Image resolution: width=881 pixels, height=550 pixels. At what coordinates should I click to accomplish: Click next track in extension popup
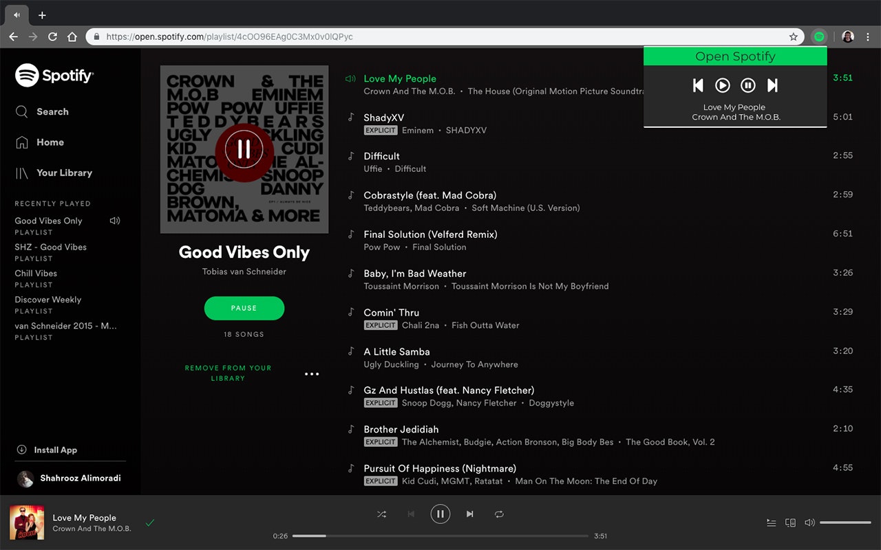coord(772,85)
